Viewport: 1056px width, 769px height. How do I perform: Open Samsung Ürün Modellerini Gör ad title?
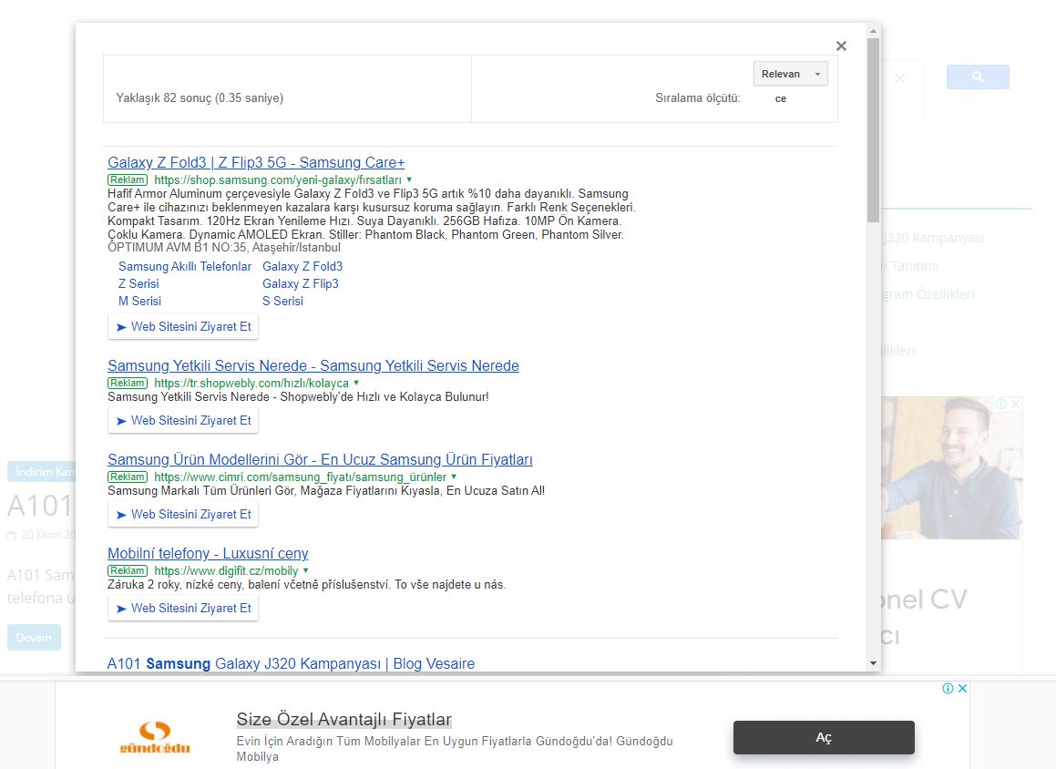(320, 460)
